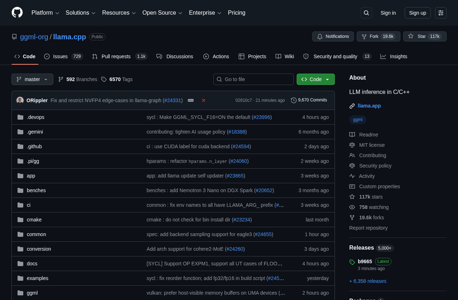Viewport: 458px width, 300px height.
Task: Switch to the Pull requests tab
Action: click(x=120, y=56)
